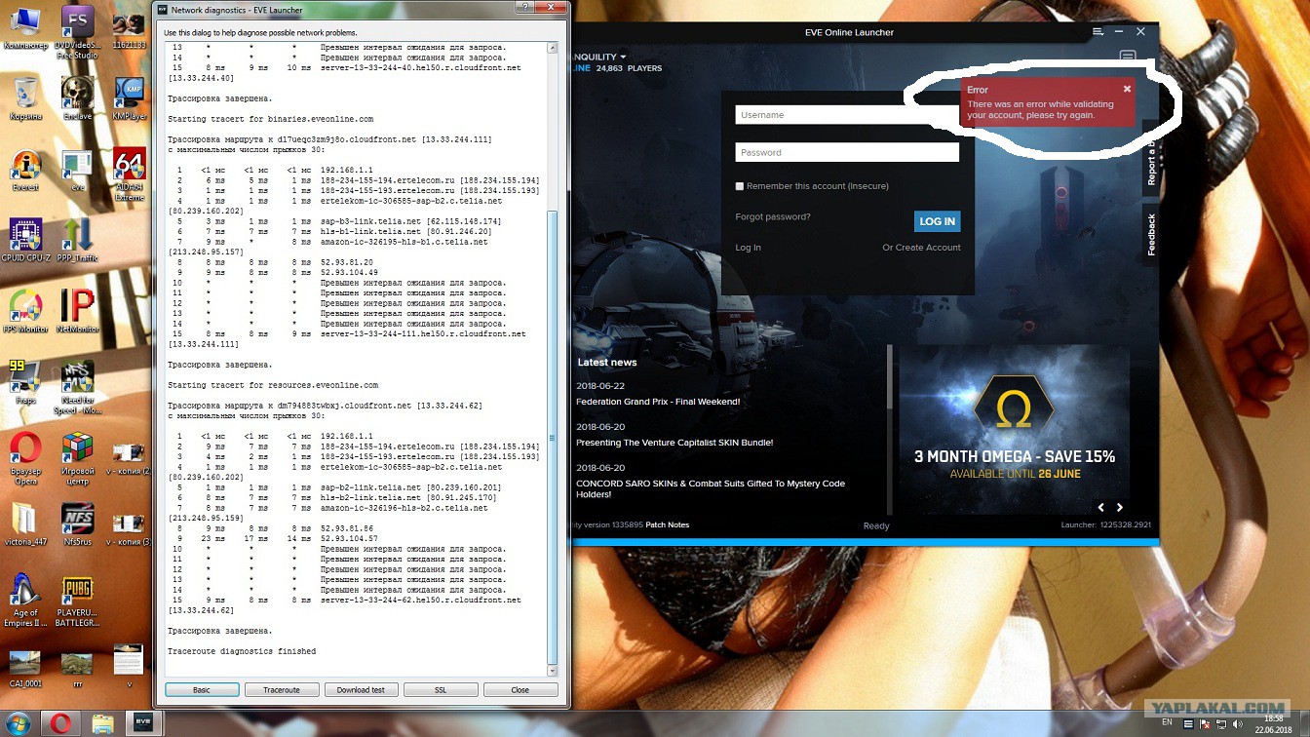Follow the Forgot password? link
The height and width of the screenshot is (737, 1310).
click(x=773, y=216)
